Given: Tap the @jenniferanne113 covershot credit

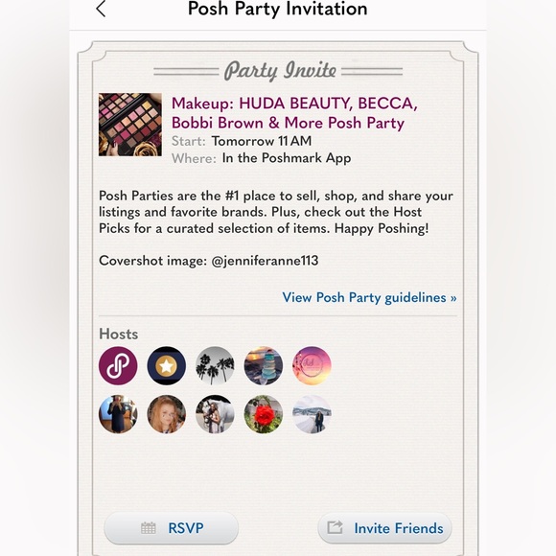Looking at the screenshot, I should (265, 261).
